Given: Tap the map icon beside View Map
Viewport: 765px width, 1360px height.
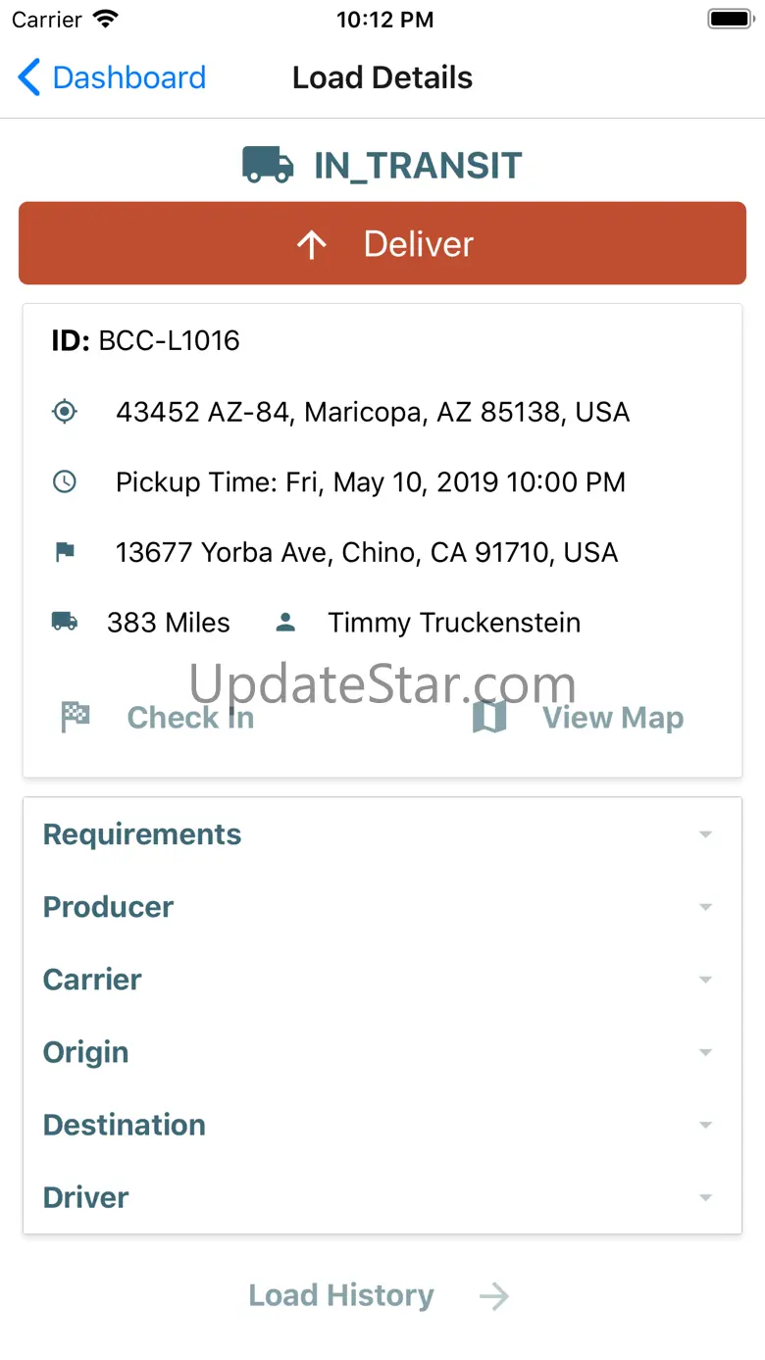Looking at the screenshot, I should [489, 718].
